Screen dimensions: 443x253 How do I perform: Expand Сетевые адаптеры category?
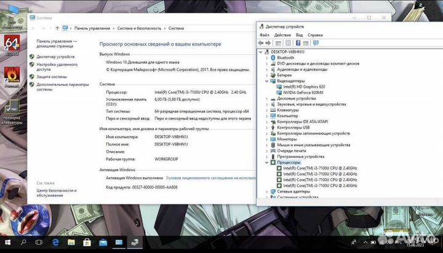click(x=266, y=192)
